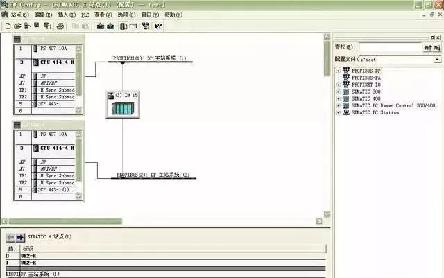Viewport: 444px width, 278px height.
Task: Open the 配置文件 profile dropdown
Action: coord(437,60)
